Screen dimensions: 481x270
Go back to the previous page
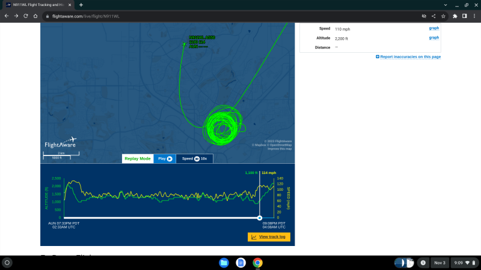pos(7,16)
